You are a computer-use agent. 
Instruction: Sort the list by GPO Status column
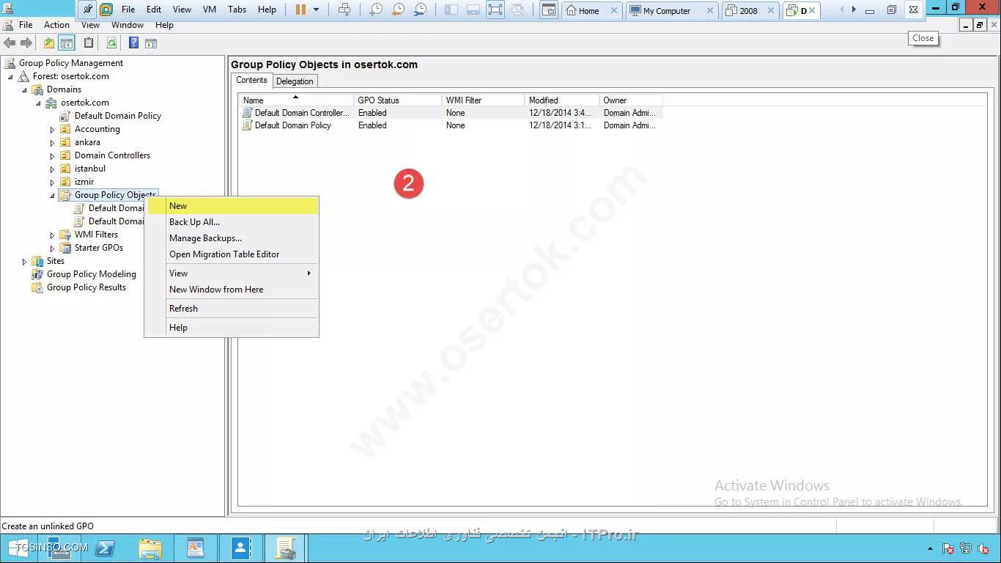pyautogui.click(x=398, y=100)
